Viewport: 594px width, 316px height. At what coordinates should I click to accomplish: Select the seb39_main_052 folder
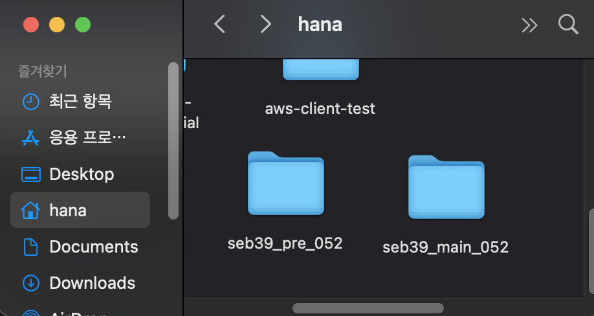point(446,205)
